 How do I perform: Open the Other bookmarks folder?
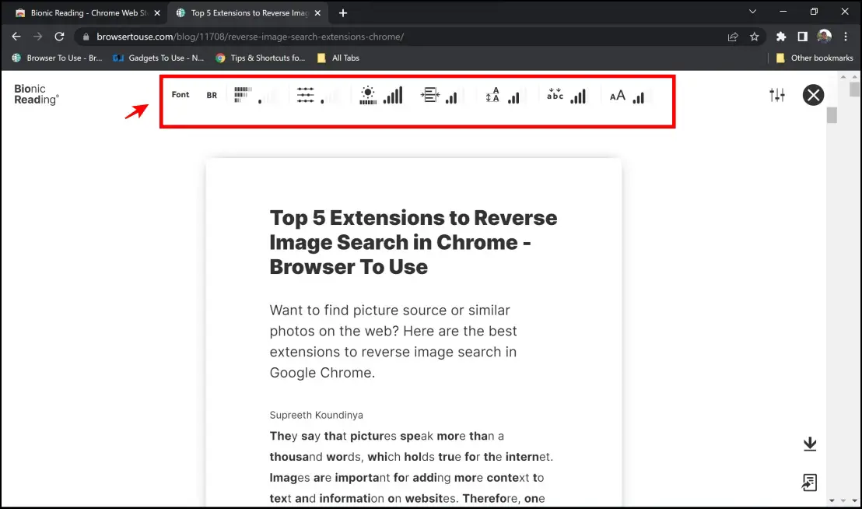tap(815, 58)
